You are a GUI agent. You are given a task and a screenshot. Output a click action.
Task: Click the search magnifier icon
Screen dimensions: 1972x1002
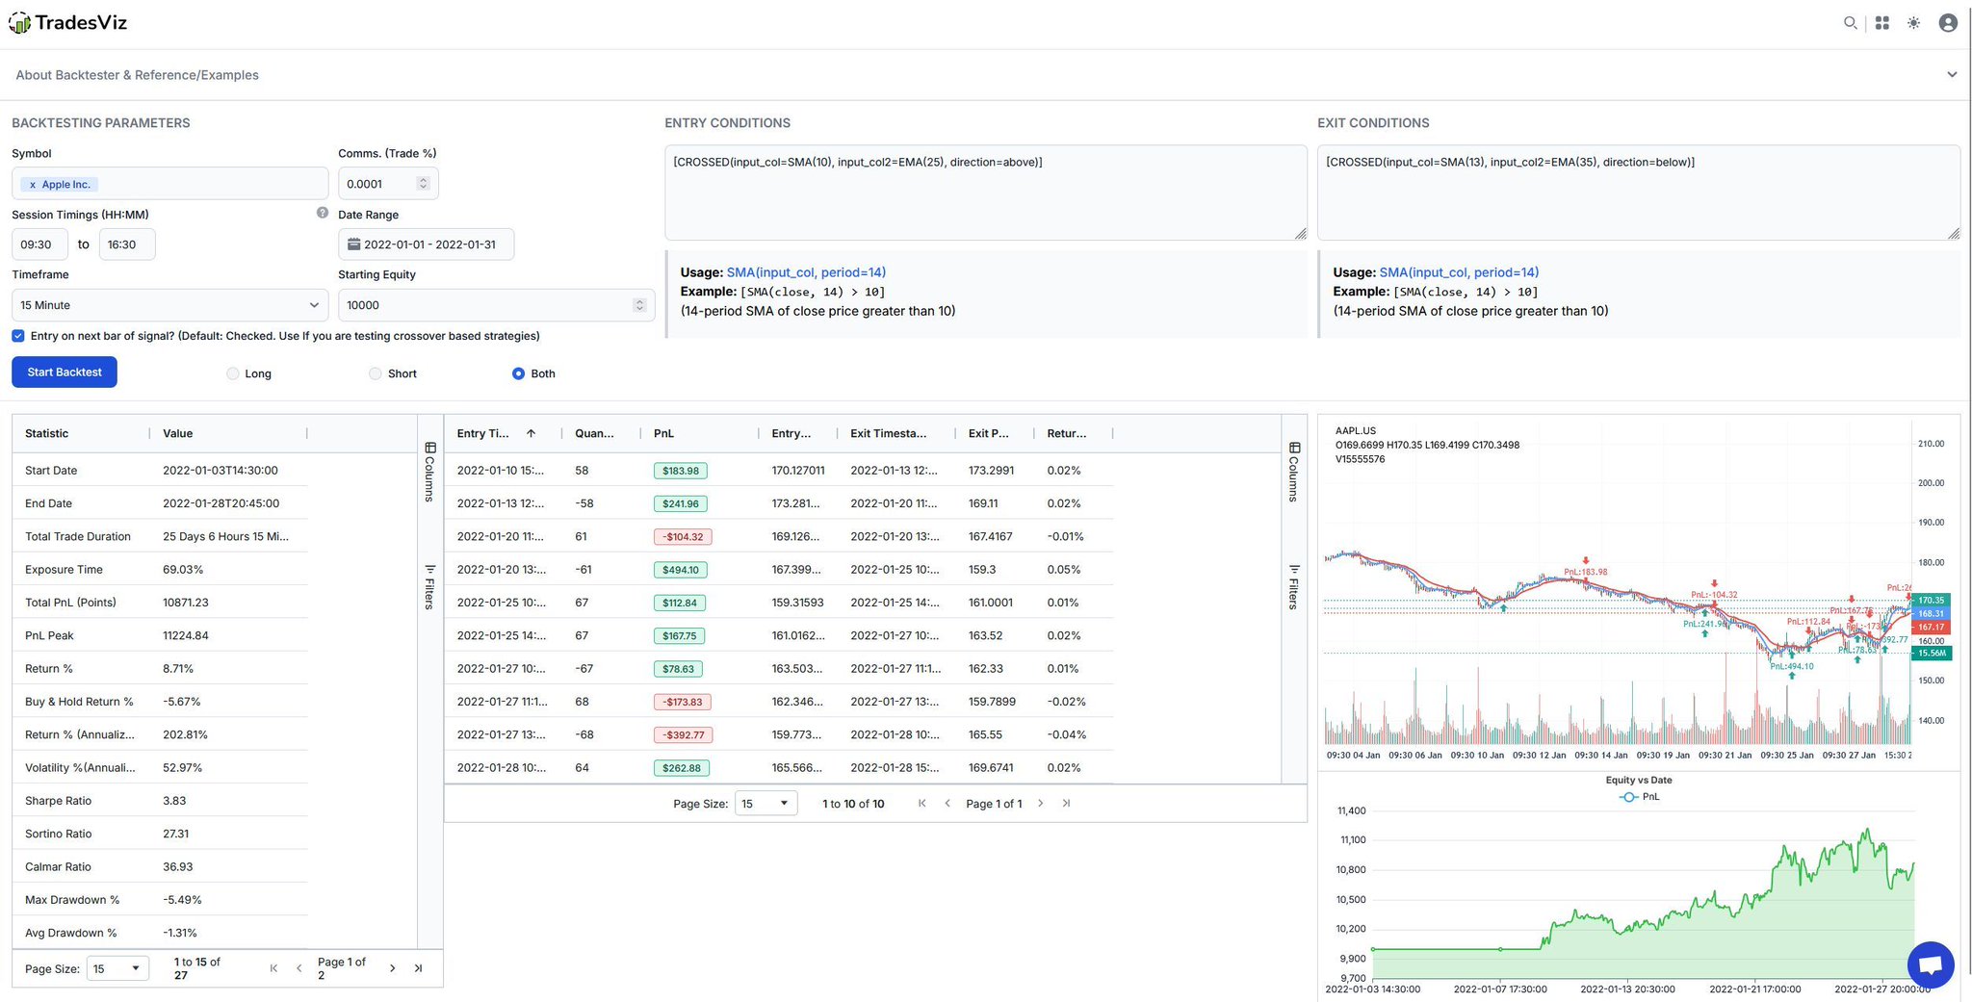tap(1850, 23)
